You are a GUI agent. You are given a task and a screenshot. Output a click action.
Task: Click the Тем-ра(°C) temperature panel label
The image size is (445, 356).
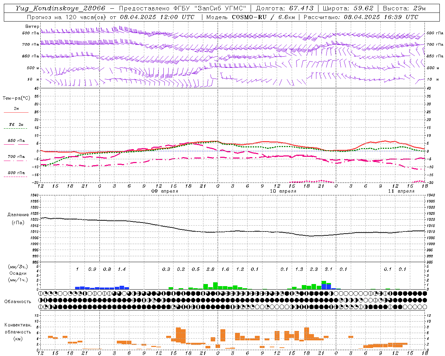(x=16, y=98)
